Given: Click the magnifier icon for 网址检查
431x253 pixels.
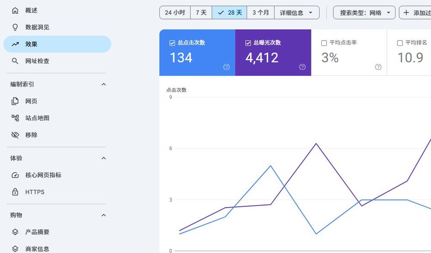Looking at the screenshot, I should (x=15, y=61).
